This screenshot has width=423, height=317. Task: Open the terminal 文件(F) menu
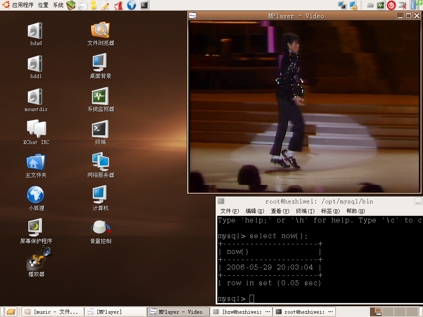point(230,211)
